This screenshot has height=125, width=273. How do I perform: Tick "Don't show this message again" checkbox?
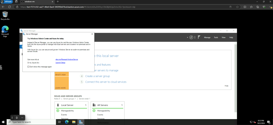click(x=28, y=67)
